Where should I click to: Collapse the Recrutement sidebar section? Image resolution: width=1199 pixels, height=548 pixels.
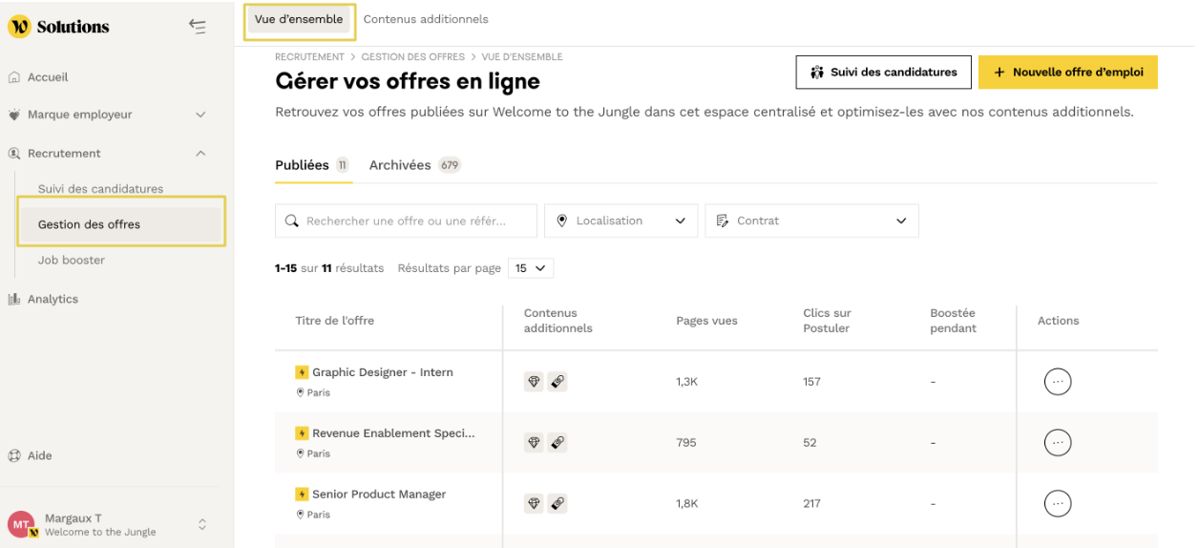pos(200,154)
